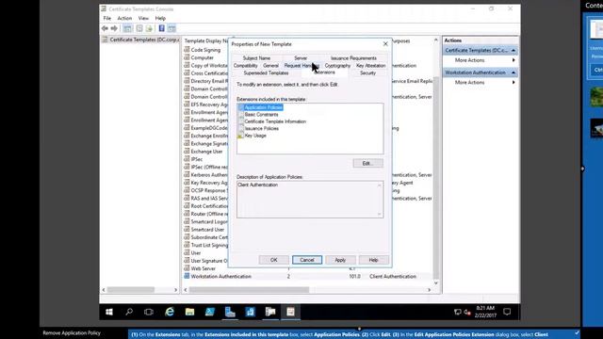Click the taskbar clock showing 8:21 AM
This screenshot has width=603, height=339.
485,312
